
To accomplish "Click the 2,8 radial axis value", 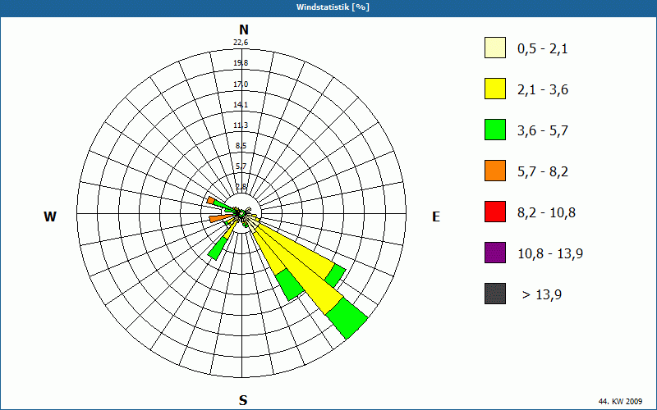I will pyautogui.click(x=241, y=187).
